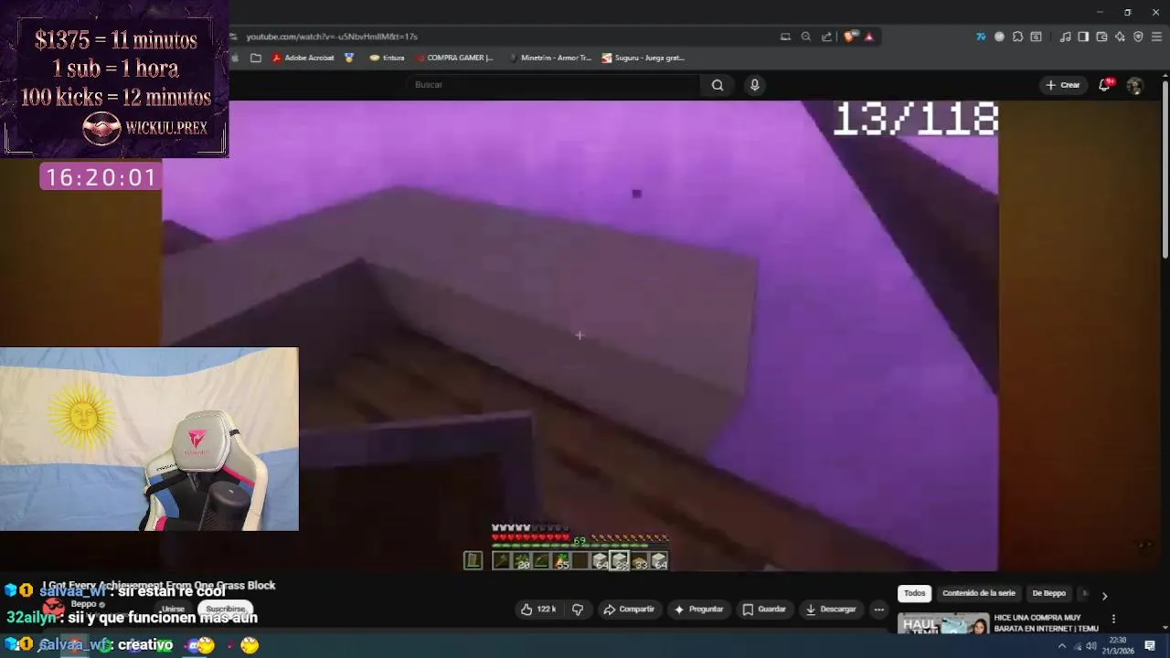Click the Unirse button
This screenshot has height=658, width=1170.
coord(173,609)
